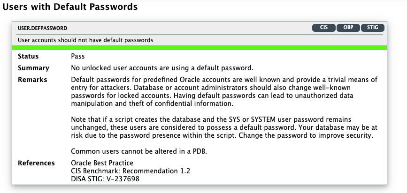Click the summary text about unlocked accounts

[x=162, y=68]
